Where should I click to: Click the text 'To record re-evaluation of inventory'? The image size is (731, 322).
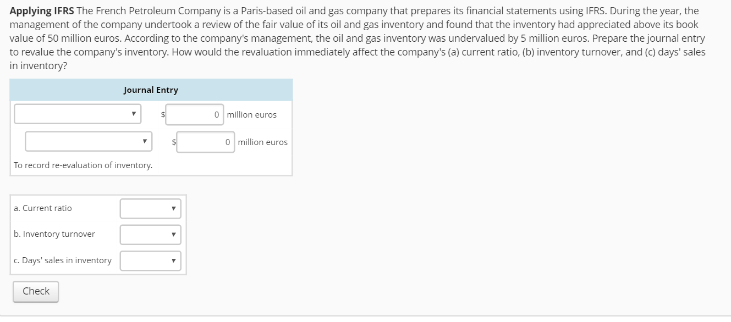click(x=84, y=165)
